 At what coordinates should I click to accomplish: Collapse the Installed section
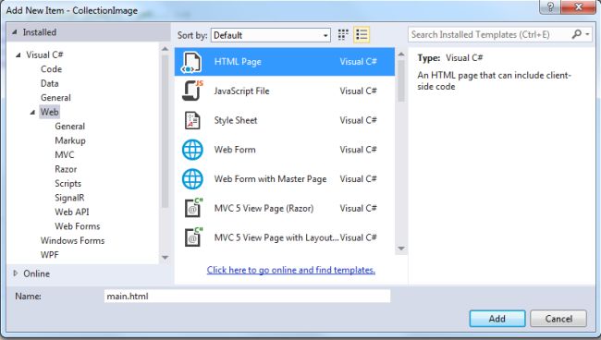coord(14,32)
